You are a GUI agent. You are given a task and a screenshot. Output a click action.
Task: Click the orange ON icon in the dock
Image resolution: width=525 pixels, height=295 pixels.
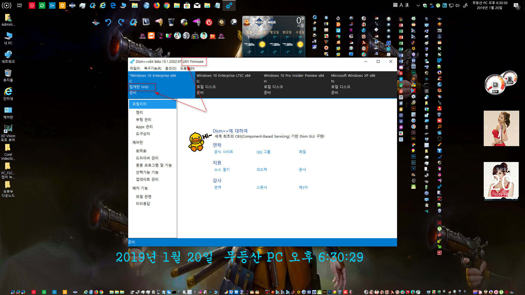151,36
